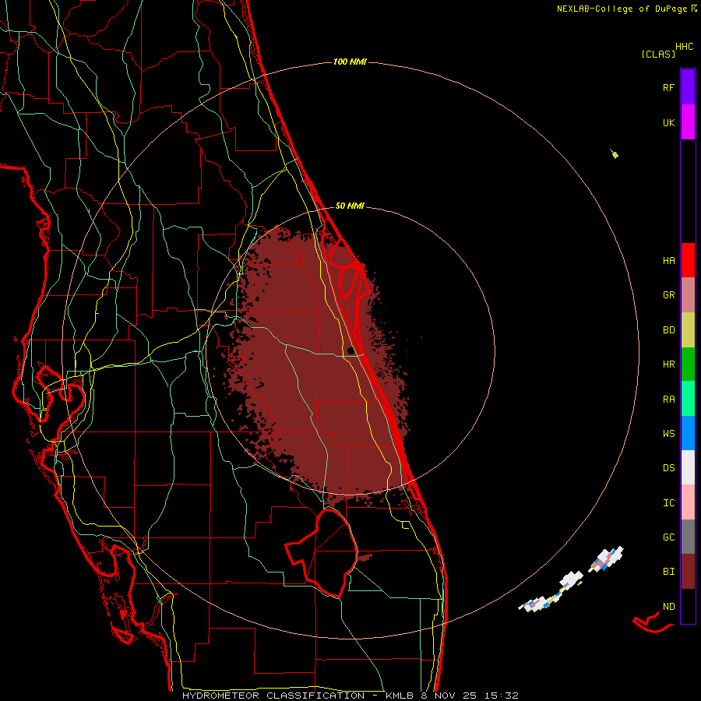Viewport: 701px width, 701px height.
Task: Click the RF purple legend swatch
Action: [688, 87]
